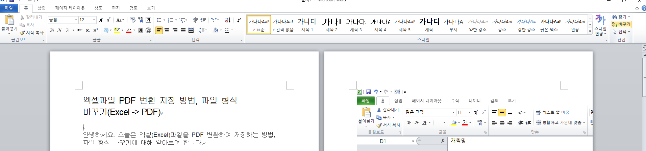Open borders dropdown in Word paragraph group
The height and width of the screenshot is (151, 646).
tap(232, 30)
